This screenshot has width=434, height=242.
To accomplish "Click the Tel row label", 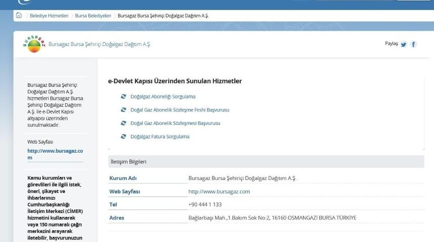I will 113,204.
